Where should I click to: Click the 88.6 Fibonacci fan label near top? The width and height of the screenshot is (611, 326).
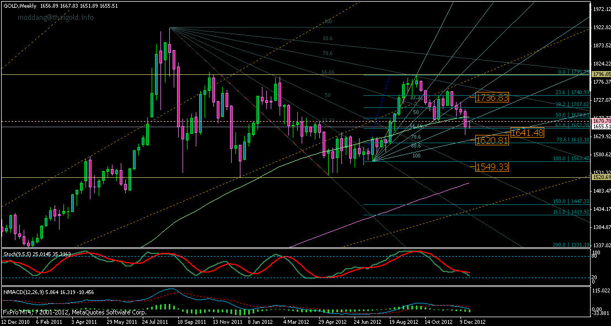coord(328,39)
